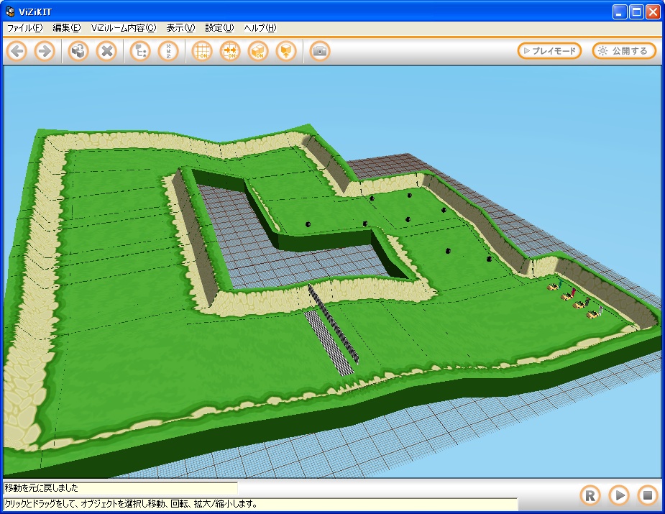
Task: Click the プレイモード button
Action: [549, 51]
